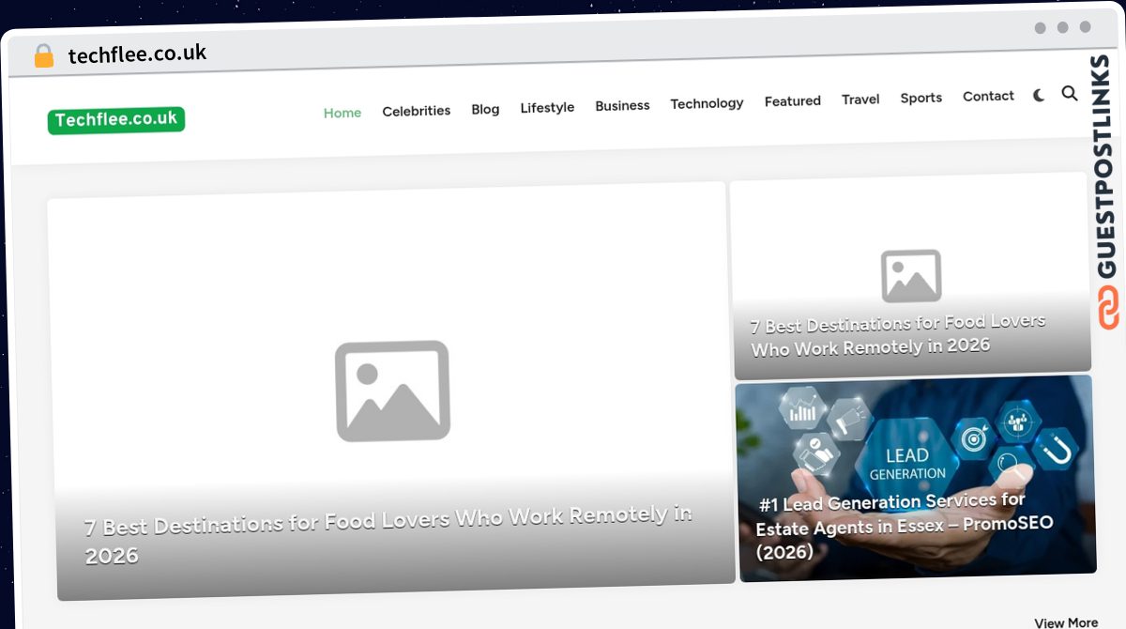Viewport: 1126px width, 629px height.
Task: Toggle dark mode with the moon icon
Action: 1039,95
